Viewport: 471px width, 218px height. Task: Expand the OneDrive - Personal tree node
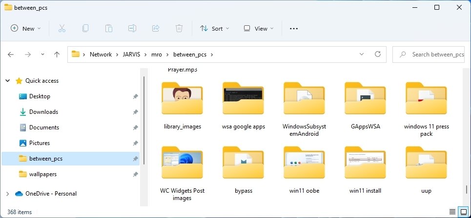[7, 194]
